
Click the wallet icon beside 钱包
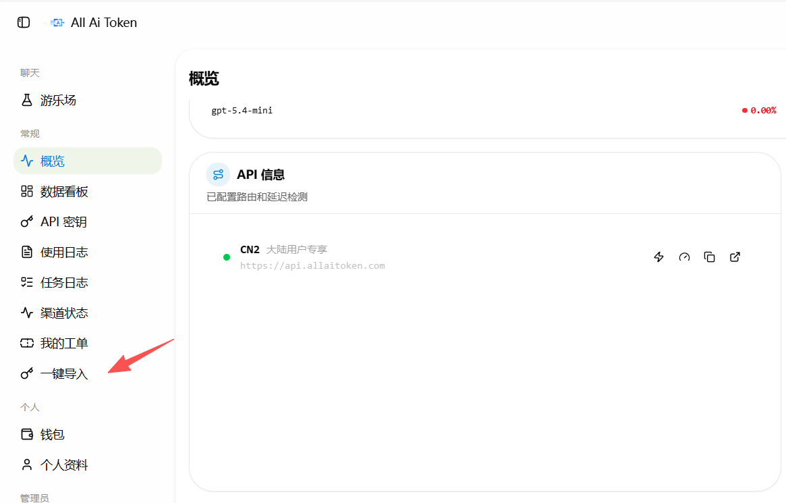(x=27, y=434)
